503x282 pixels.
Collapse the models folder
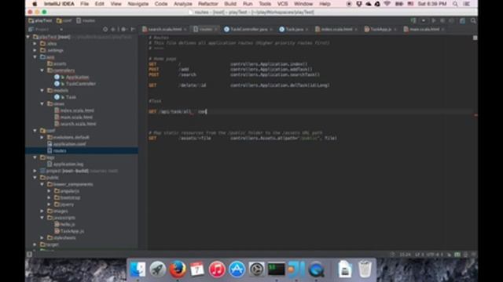pos(42,91)
